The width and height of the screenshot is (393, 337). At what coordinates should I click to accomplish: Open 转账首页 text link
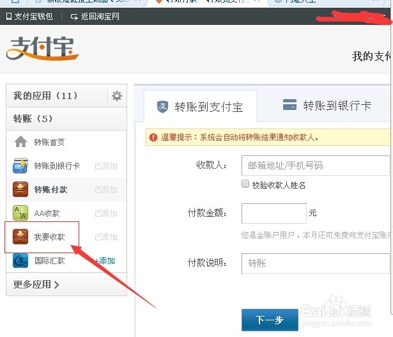click(x=49, y=142)
